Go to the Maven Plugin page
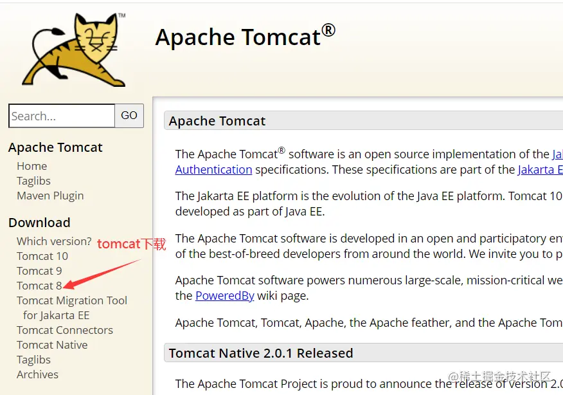This screenshot has width=563, height=395. (x=50, y=196)
